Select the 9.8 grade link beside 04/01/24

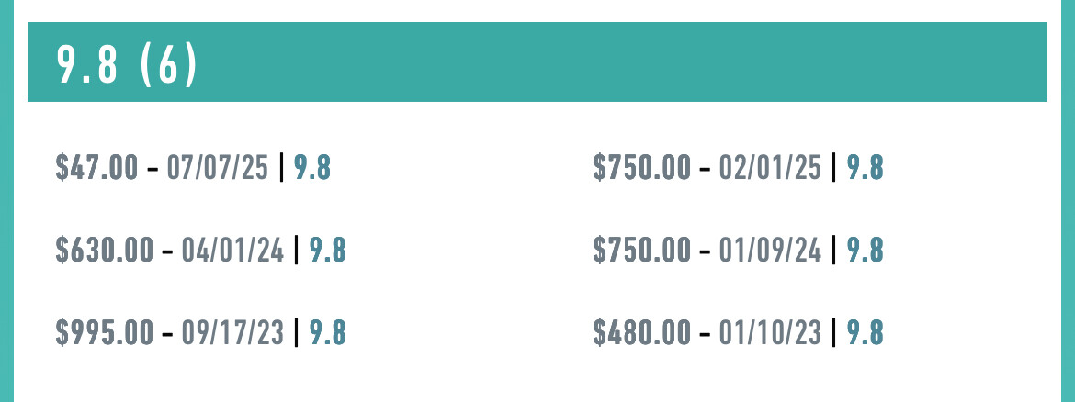coord(328,250)
